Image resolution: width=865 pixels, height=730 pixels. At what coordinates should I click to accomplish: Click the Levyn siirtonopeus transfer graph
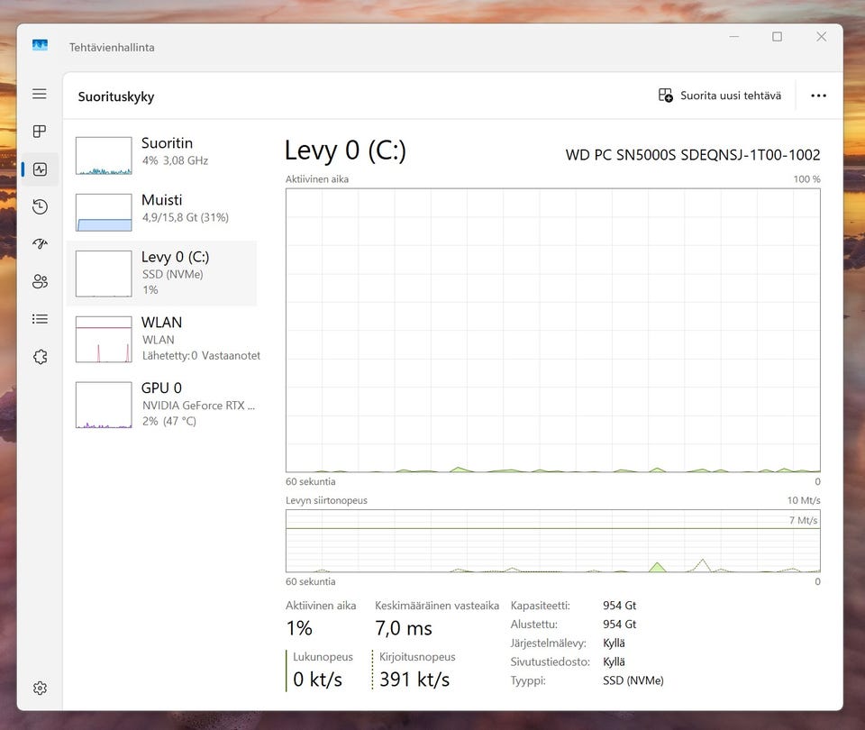click(552, 541)
